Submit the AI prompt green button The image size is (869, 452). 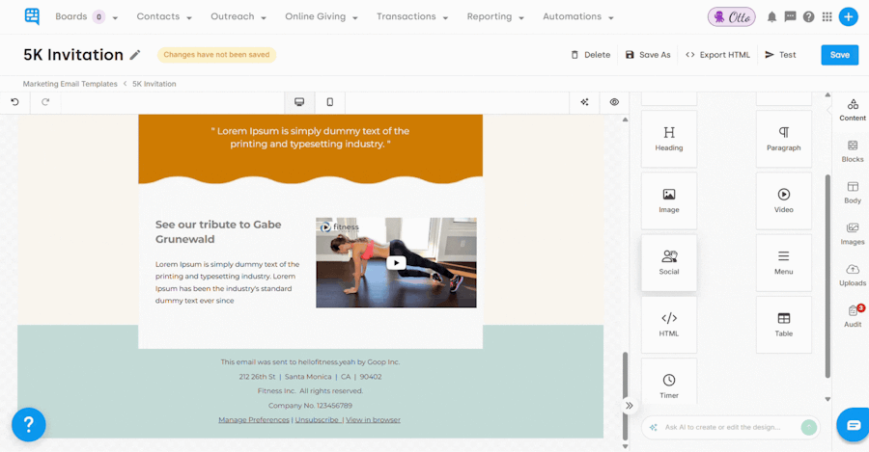click(808, 427)
